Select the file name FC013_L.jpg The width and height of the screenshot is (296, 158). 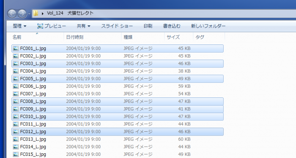coord(33,139)
